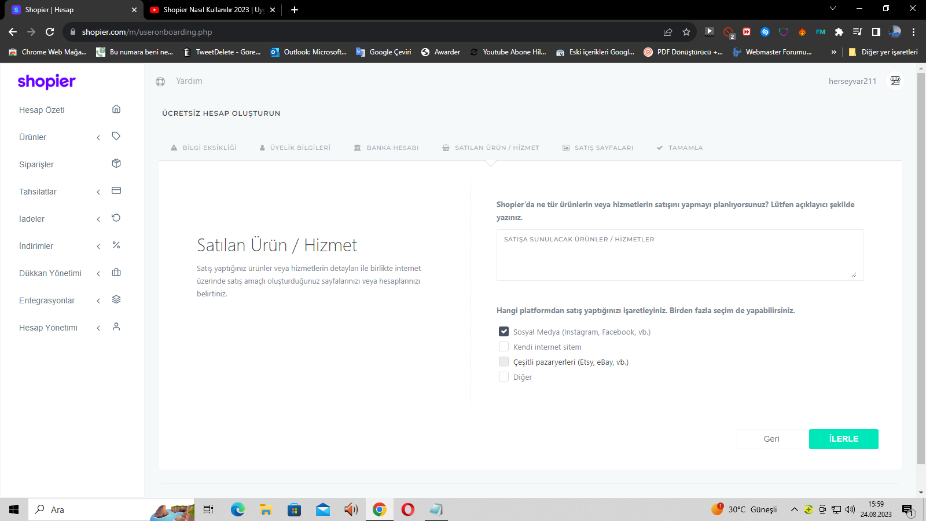Show more bookmarks with the overflow chevron
926x521 pixels.
(834, 52)
